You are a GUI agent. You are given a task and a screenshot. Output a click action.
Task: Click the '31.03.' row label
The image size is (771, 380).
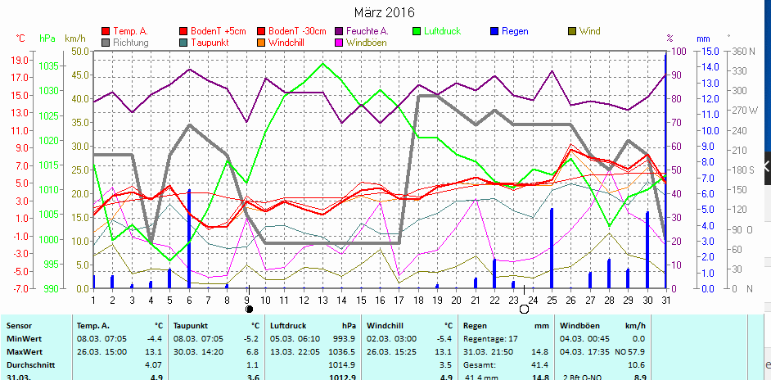coord(17,378)
